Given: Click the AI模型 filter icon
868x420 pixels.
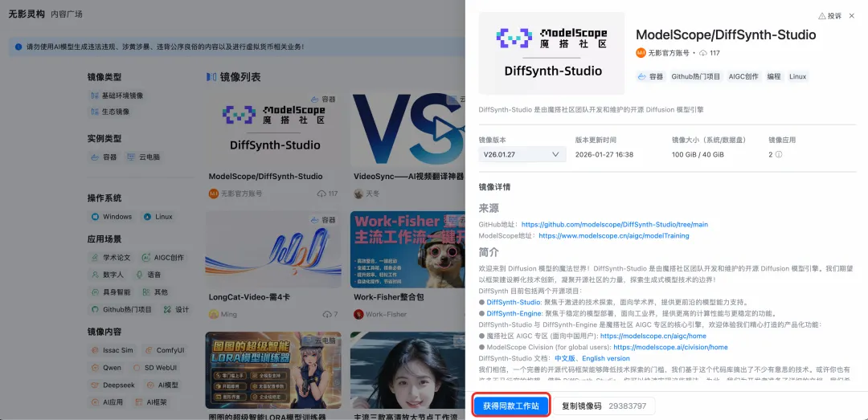Looking at the screenshot, I should [150, 385].
